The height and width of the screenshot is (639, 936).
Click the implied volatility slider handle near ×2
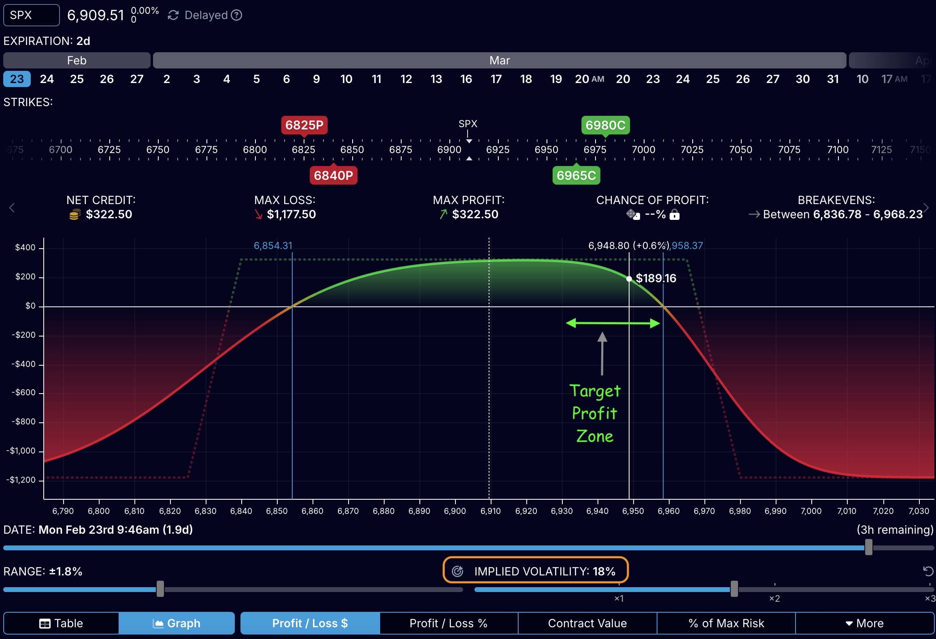734,590
